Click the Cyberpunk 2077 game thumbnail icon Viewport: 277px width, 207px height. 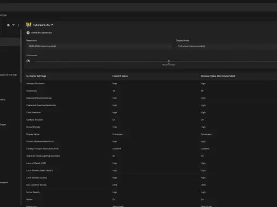click(29, 25)
